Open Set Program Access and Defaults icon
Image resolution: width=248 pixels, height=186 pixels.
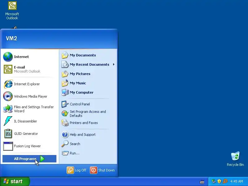point(65,113)
